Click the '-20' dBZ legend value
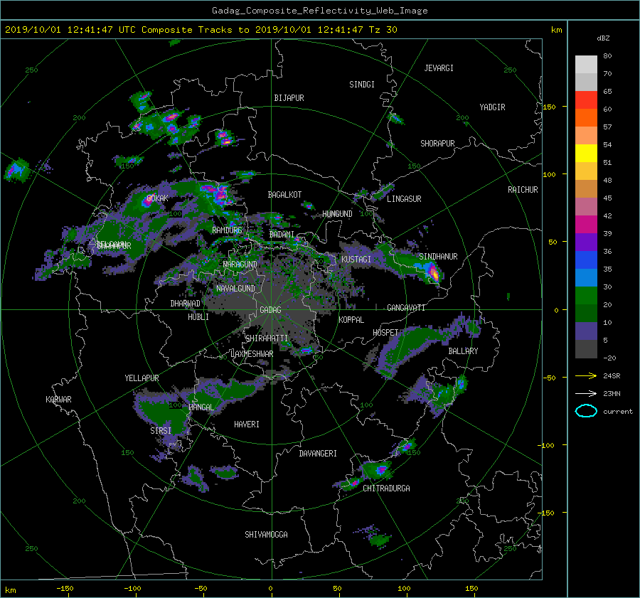Viewport: 640px width, 598px height. [609, 358]
